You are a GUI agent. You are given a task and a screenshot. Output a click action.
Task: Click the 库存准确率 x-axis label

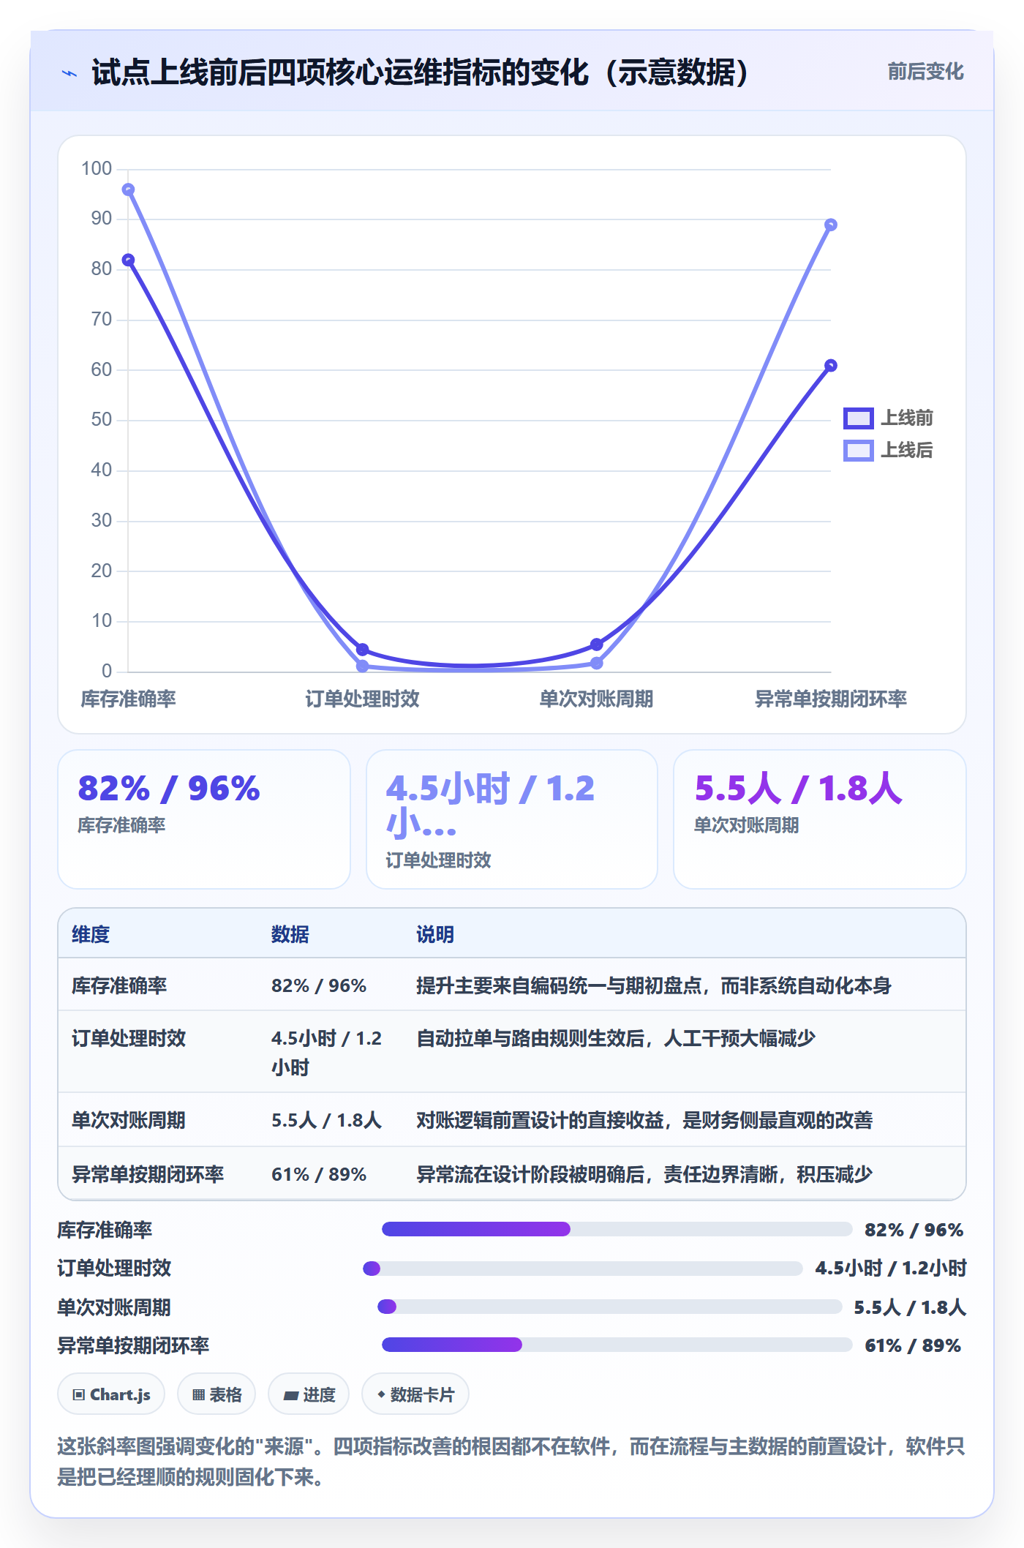[128, 699]
